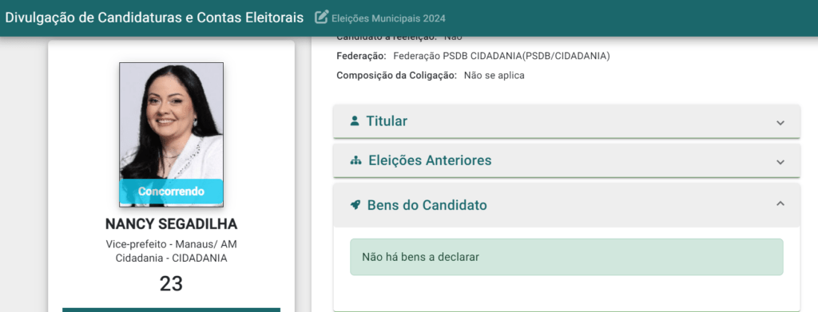Click the hierarchy icon beside Eleições Anteriores
818x312 pixels.
355,160
